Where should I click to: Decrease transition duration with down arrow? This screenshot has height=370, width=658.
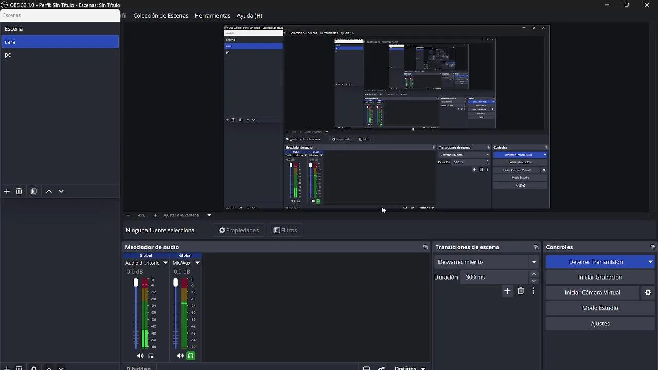(x=534, y=281)
